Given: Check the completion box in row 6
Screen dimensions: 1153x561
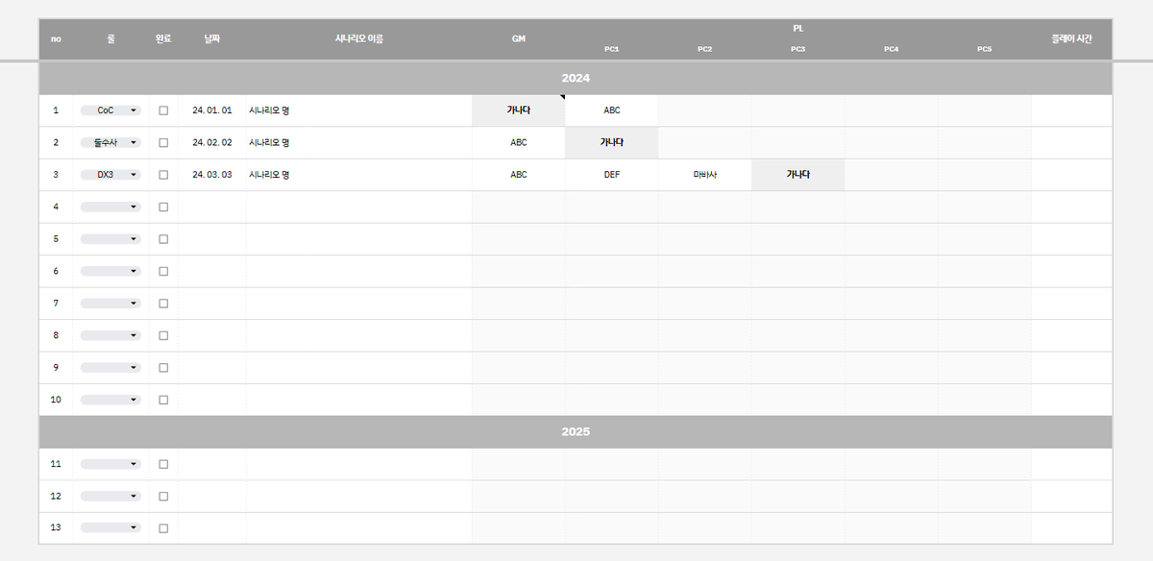Looking at the screenshot, I should click(x=163, y=271).
